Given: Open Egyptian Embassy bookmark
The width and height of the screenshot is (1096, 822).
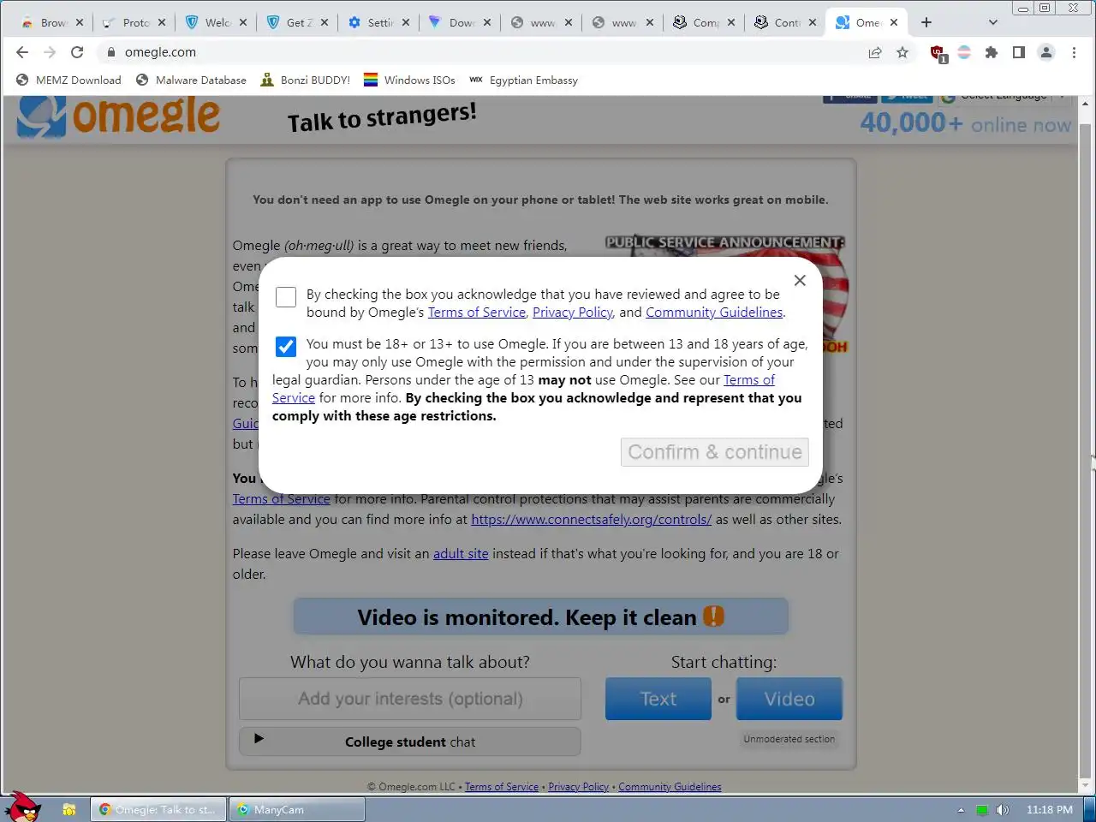Looking at the screenshot, I should (523, 80).
